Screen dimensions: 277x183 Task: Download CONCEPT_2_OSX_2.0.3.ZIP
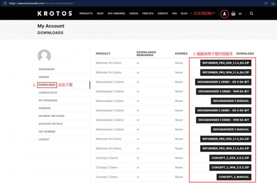click(230, 158)
